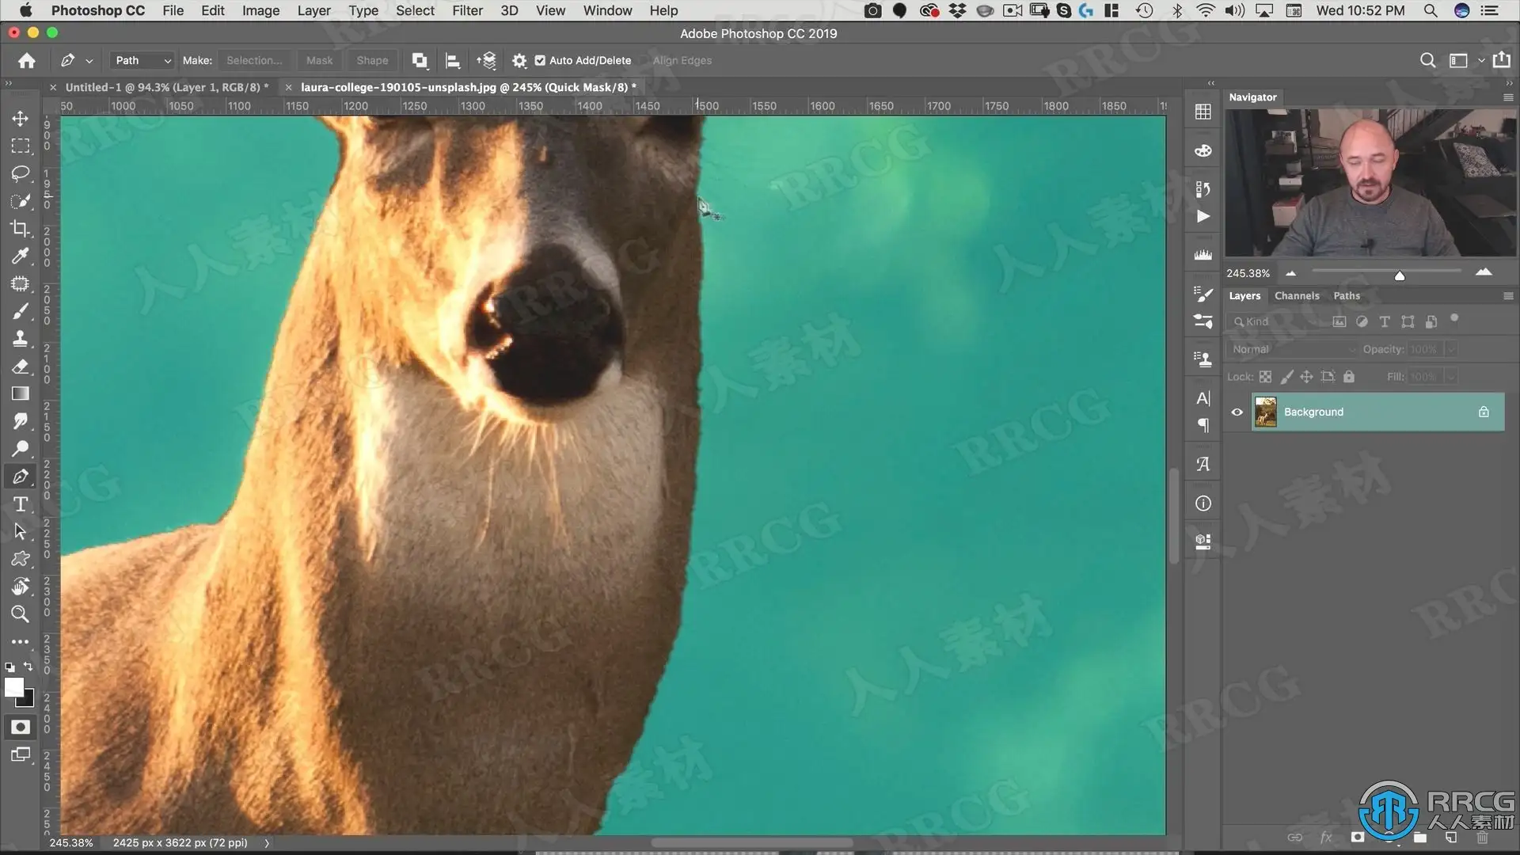This screenshot has height=855, width=1520.
Task: Uncheck Auto Add/Delete checkbox
Action: [x=540, y=60]
